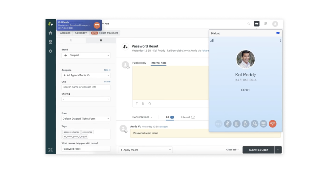This screenshot has width=329, height=173.
Task: Open Admin settings gear in sidebar
Action: (x=50, y=51)
